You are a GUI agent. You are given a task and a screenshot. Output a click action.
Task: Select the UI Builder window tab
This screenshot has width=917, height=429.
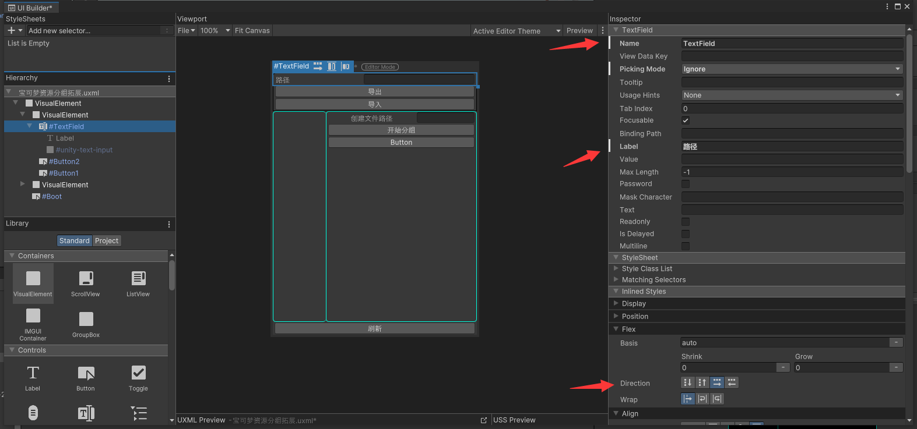30,8
